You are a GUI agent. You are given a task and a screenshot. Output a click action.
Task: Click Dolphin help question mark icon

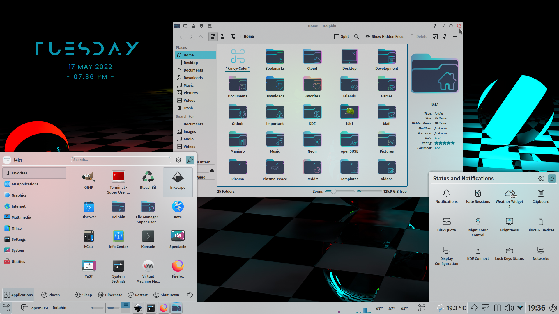(x=434, y=26)
